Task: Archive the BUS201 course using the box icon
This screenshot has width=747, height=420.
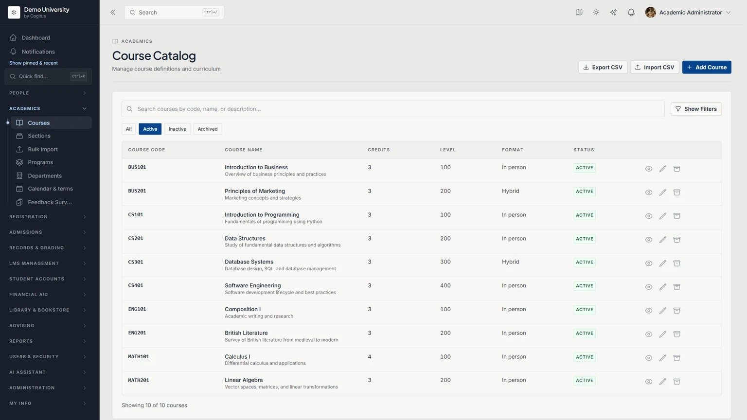Action: pyautogui.click(x=676, y=192)
